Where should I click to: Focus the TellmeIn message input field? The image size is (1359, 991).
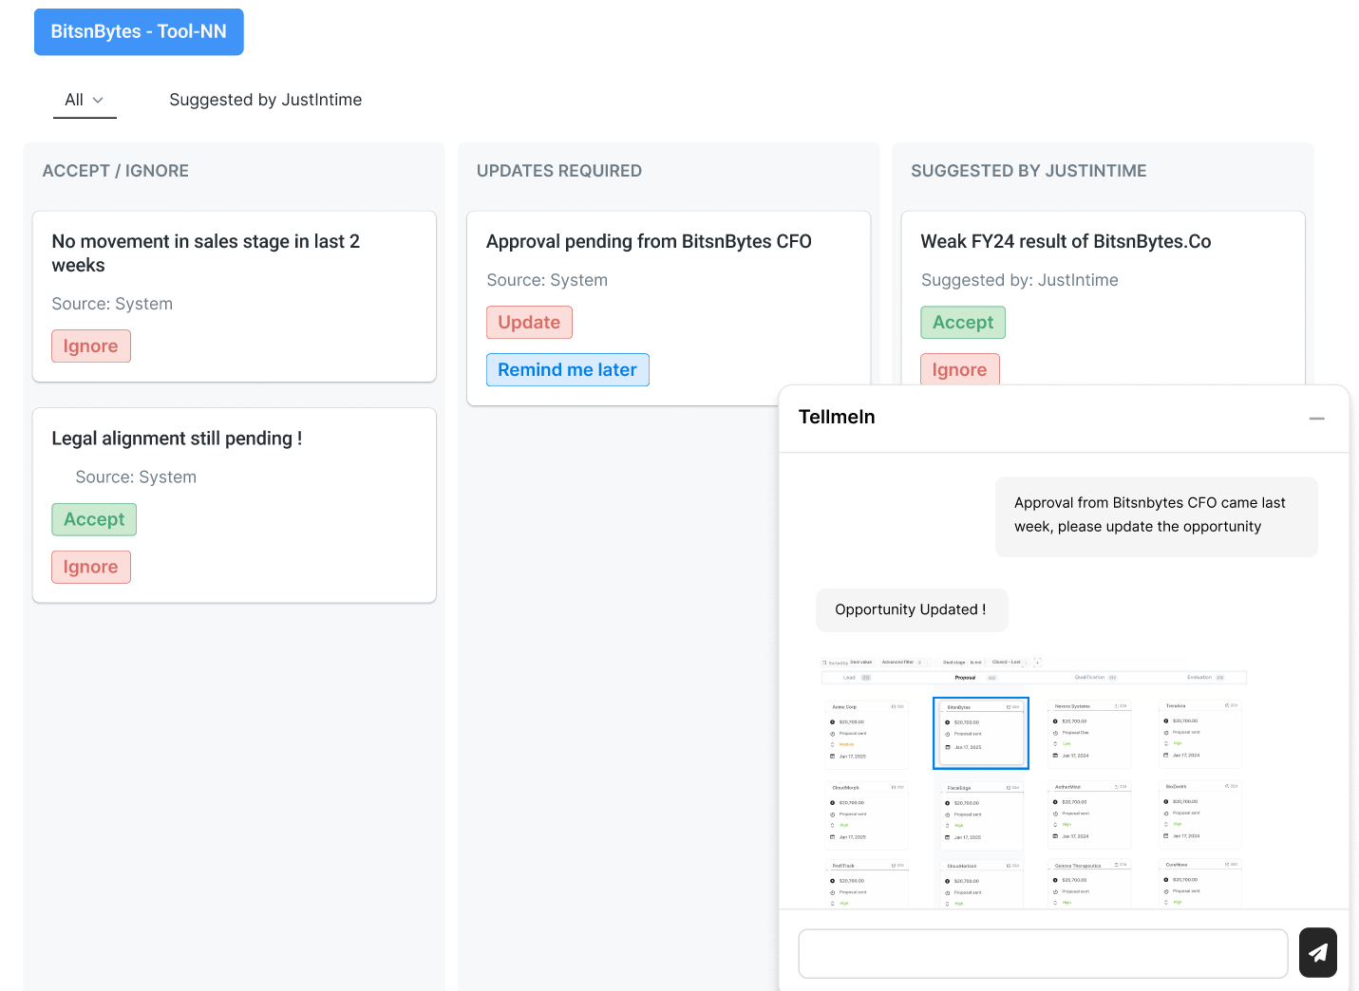[x=1043, y=953]
